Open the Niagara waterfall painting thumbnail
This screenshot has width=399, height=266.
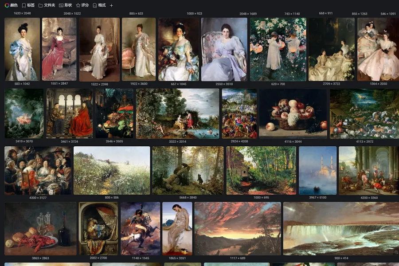point(340,229)
